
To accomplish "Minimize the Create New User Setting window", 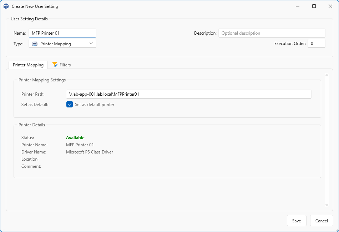I will click(298, 6).
